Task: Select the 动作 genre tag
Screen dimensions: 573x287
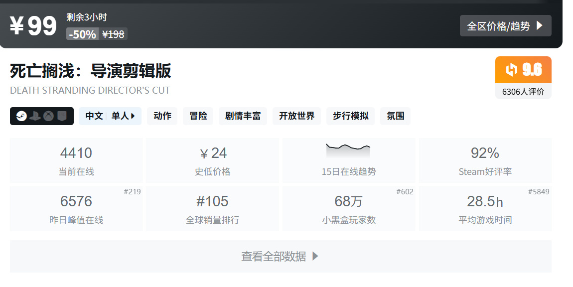Action: tap(162, 116)
